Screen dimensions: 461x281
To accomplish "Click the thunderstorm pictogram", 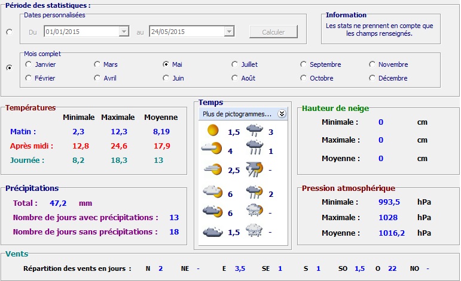I will point(255,169).
